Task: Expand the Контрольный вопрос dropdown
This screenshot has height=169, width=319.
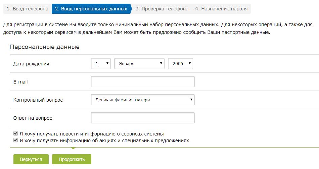Action: click(142, 100)
